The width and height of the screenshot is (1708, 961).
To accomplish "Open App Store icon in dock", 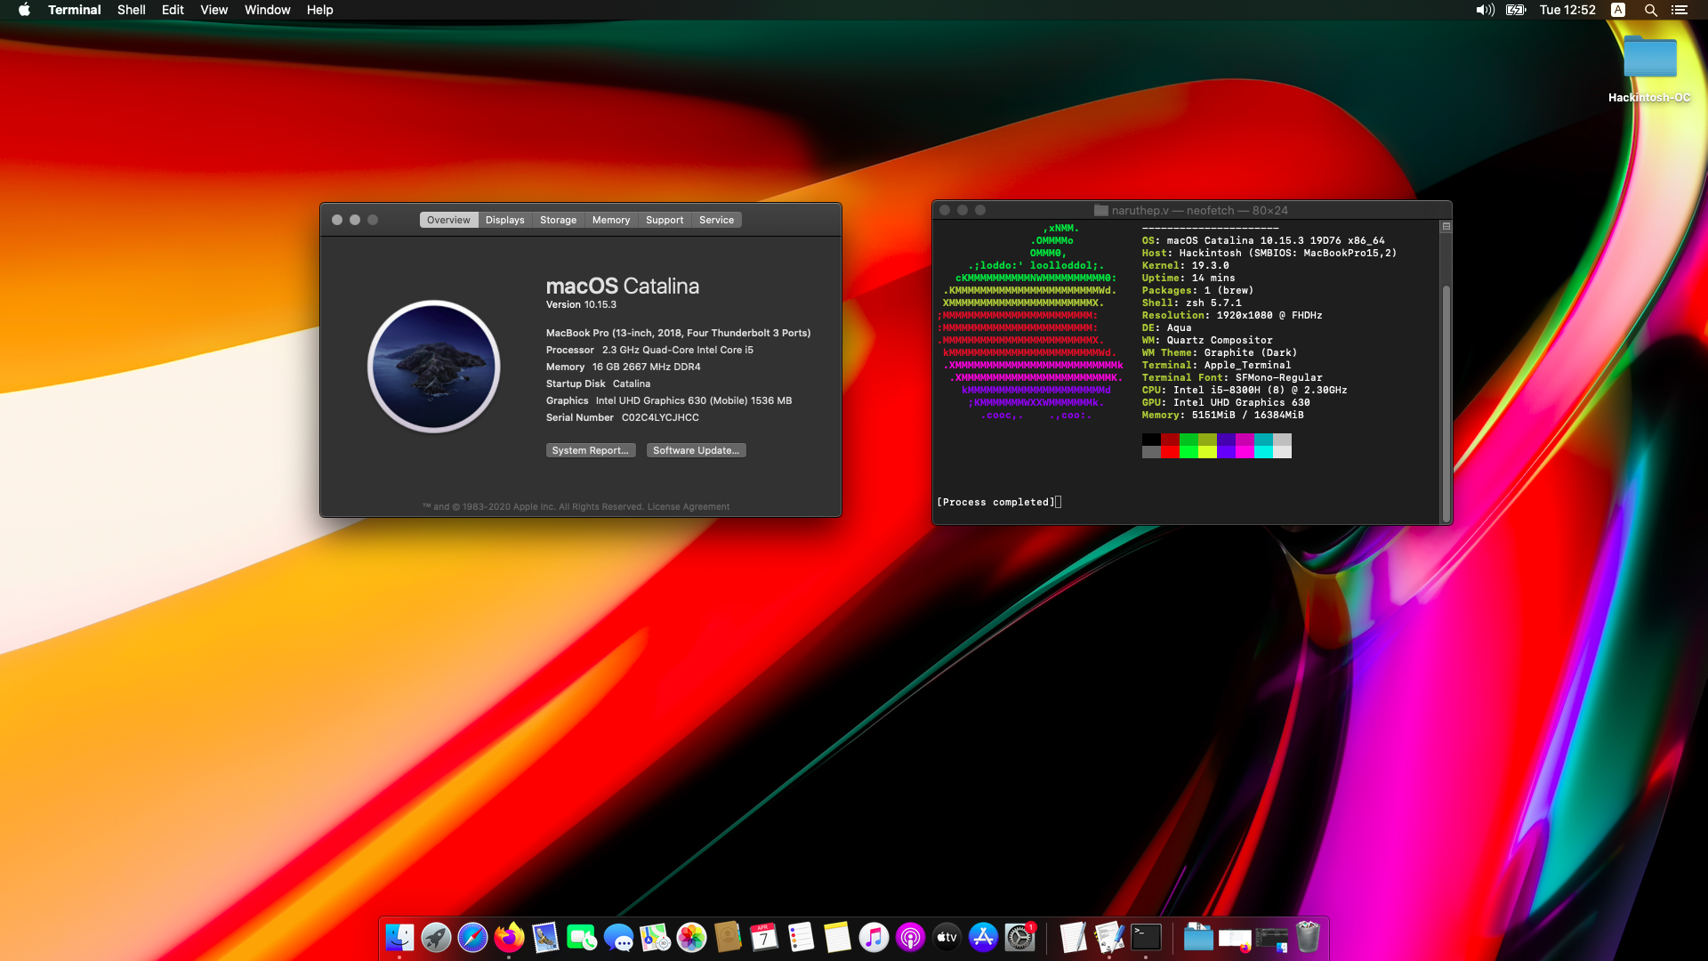I will 983,937.
